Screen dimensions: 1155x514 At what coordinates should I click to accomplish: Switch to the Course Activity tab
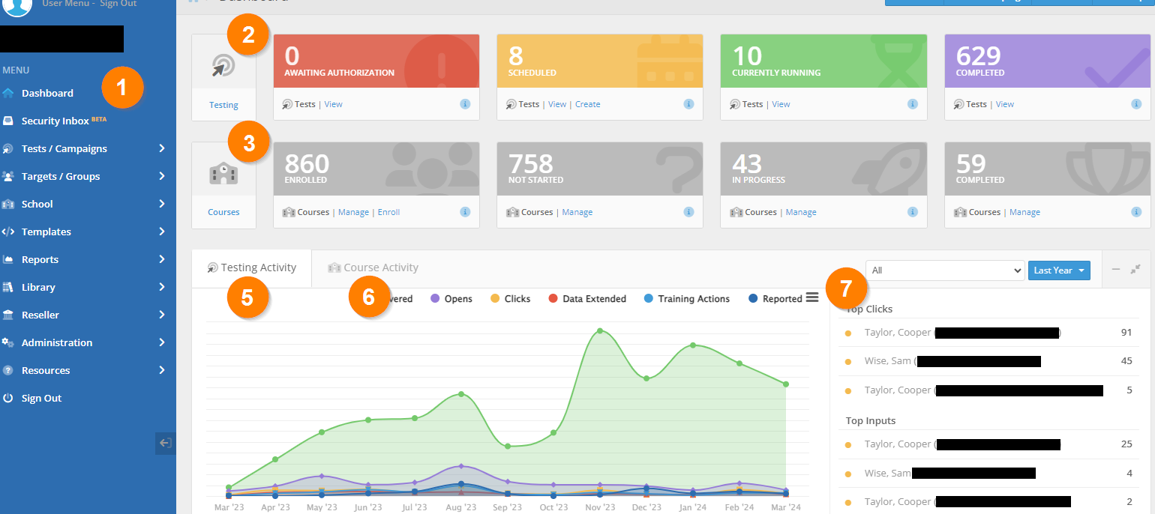point(373,267)
